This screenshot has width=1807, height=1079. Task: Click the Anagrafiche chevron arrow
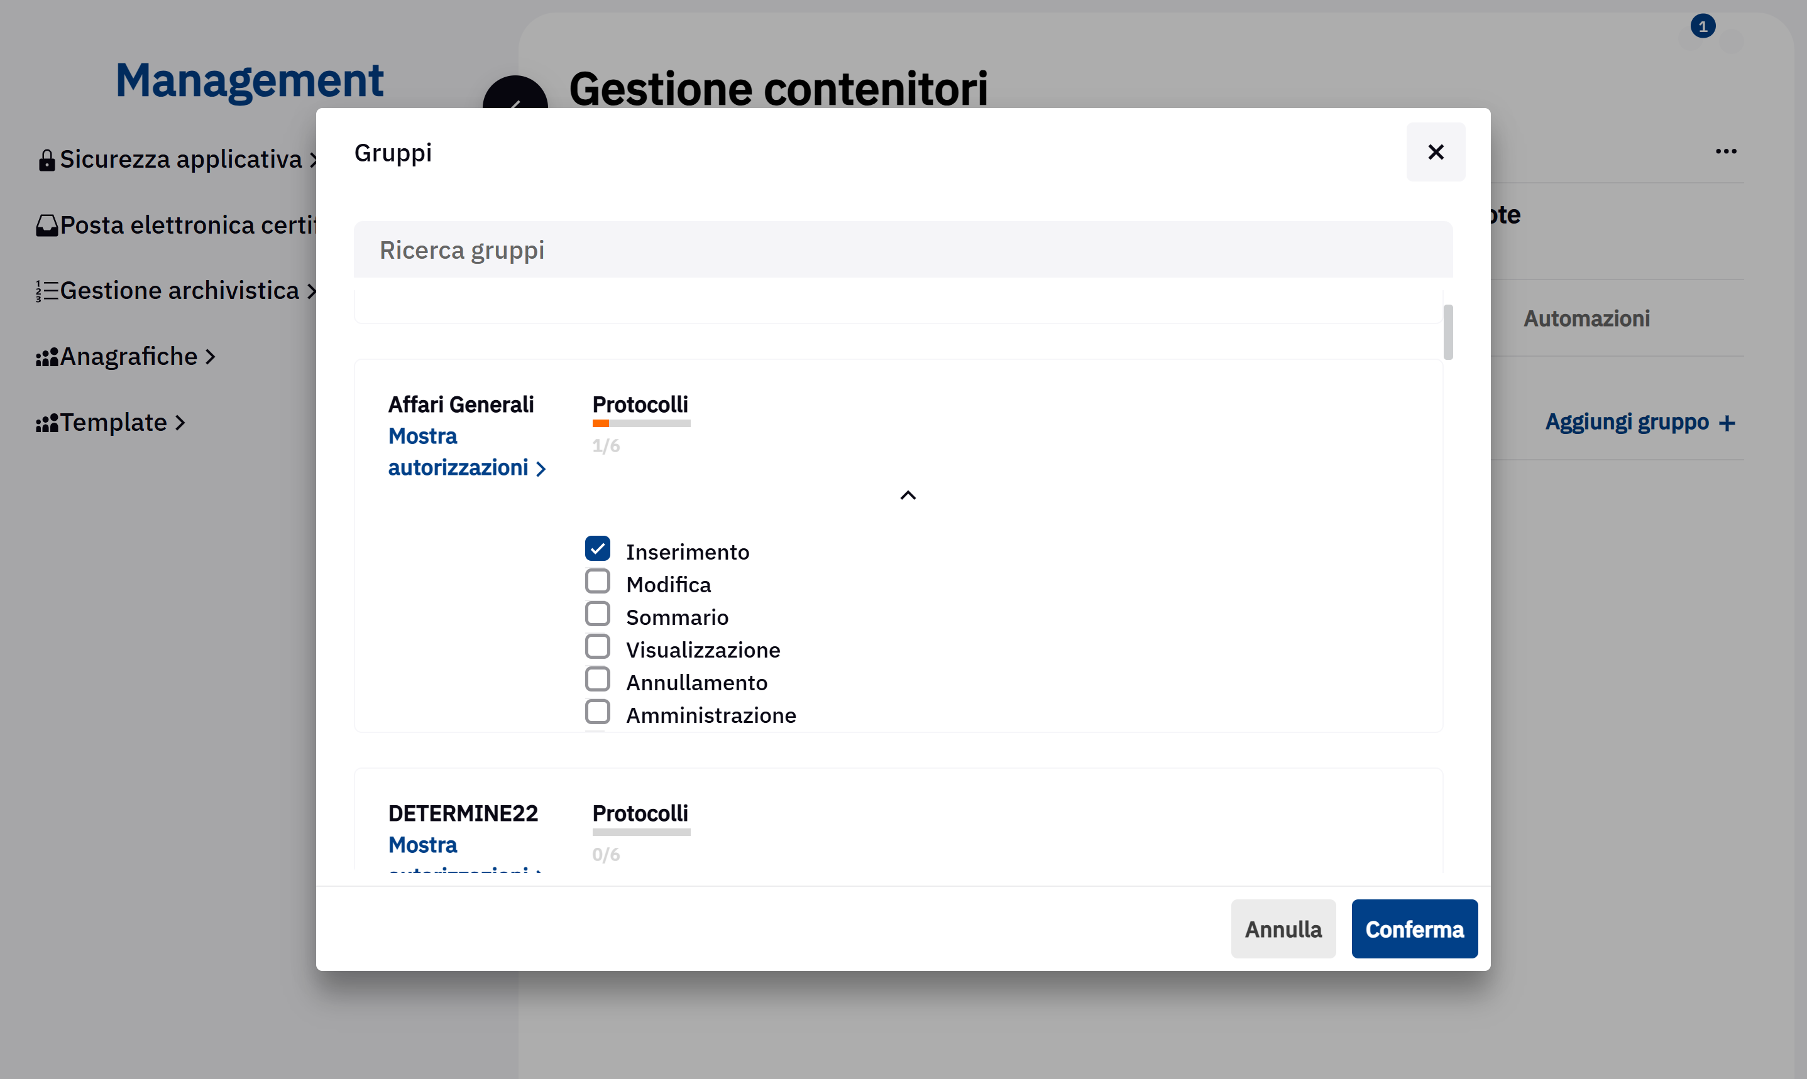point(210,357)
